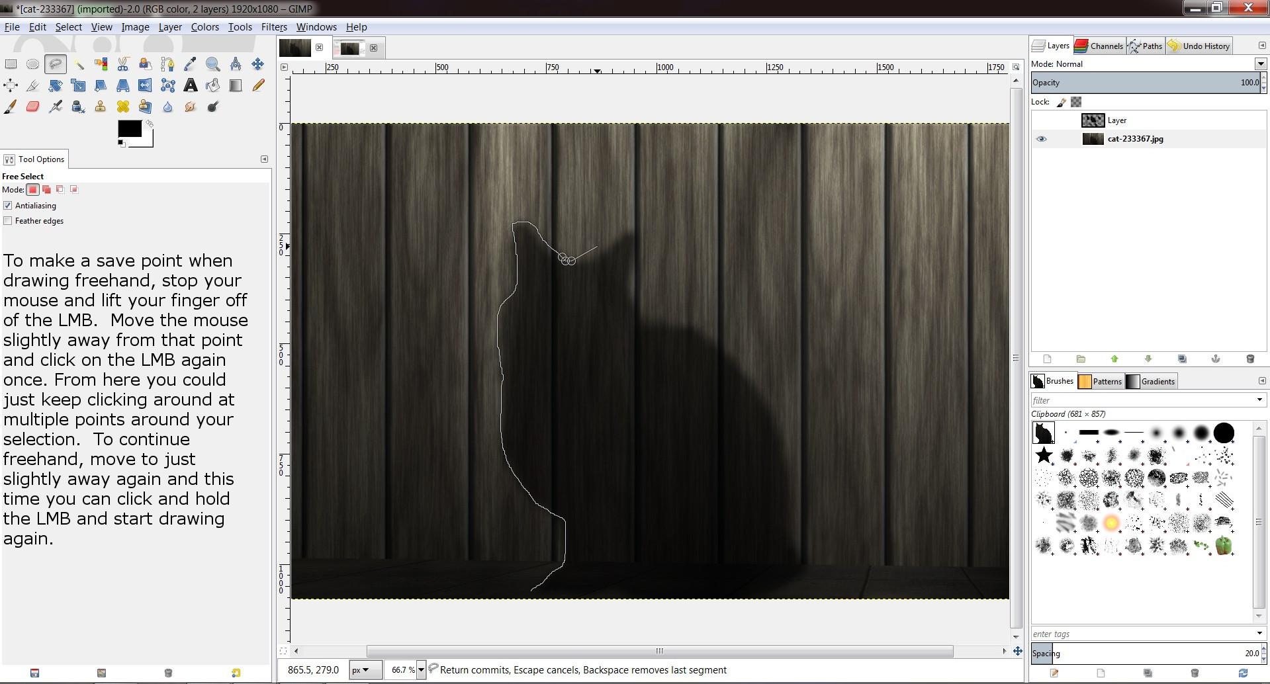Select the Heal tool bandage icon

123,107
